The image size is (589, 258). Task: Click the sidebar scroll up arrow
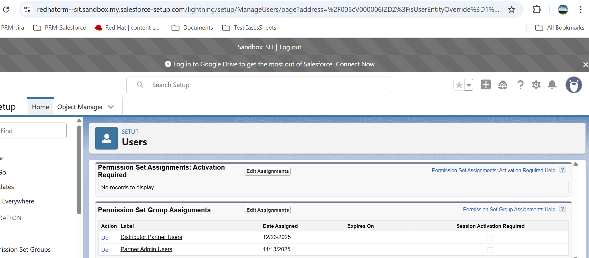pyautogui.click(x=79, y=121)
